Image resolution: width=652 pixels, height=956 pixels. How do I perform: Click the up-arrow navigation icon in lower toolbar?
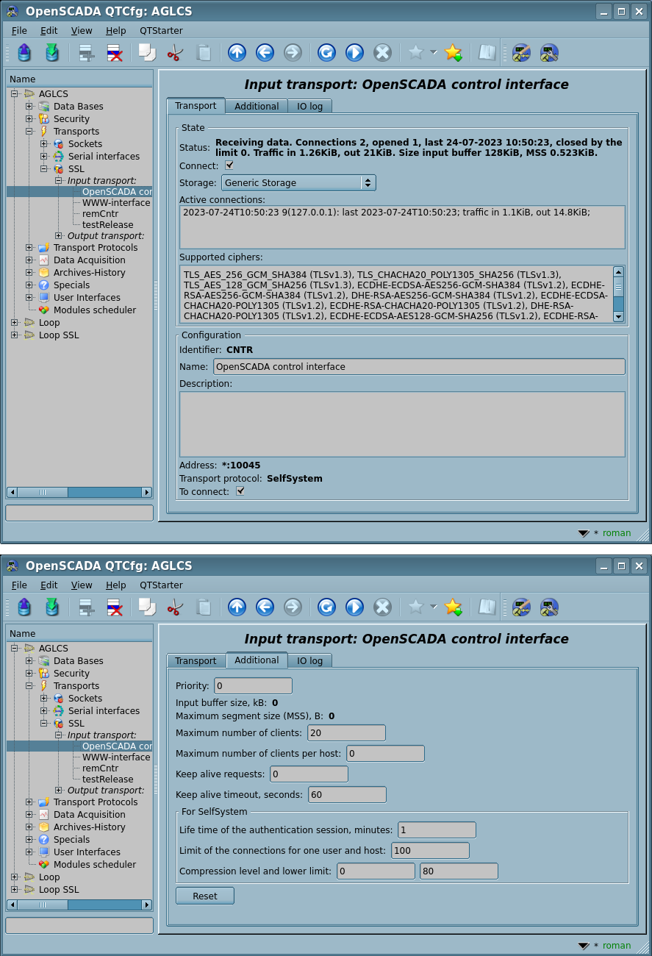coord(237,607)
